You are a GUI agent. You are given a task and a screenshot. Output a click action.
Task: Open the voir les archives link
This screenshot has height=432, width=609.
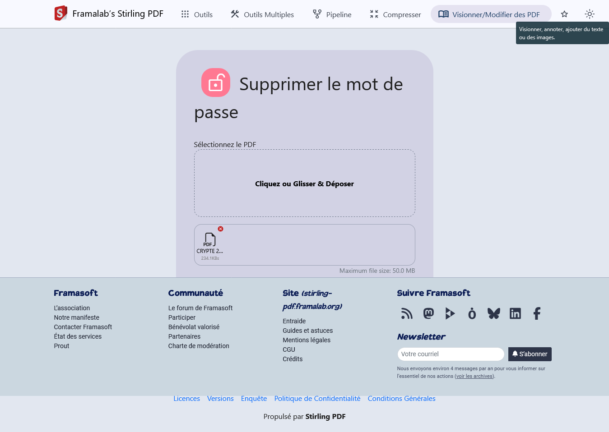tap(474, 376)
